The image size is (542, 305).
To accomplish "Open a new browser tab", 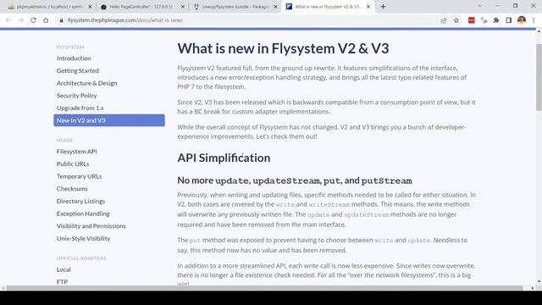I will [383, 7].
